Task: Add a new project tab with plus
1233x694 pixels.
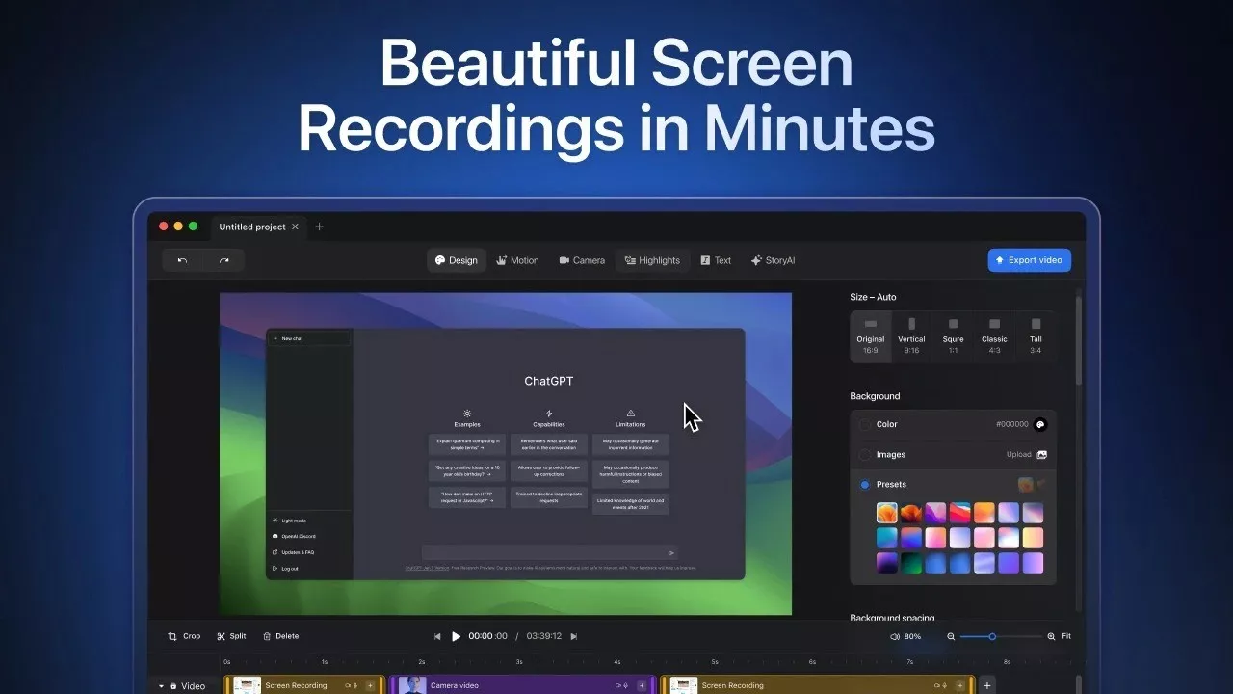Action: (320, 227)
